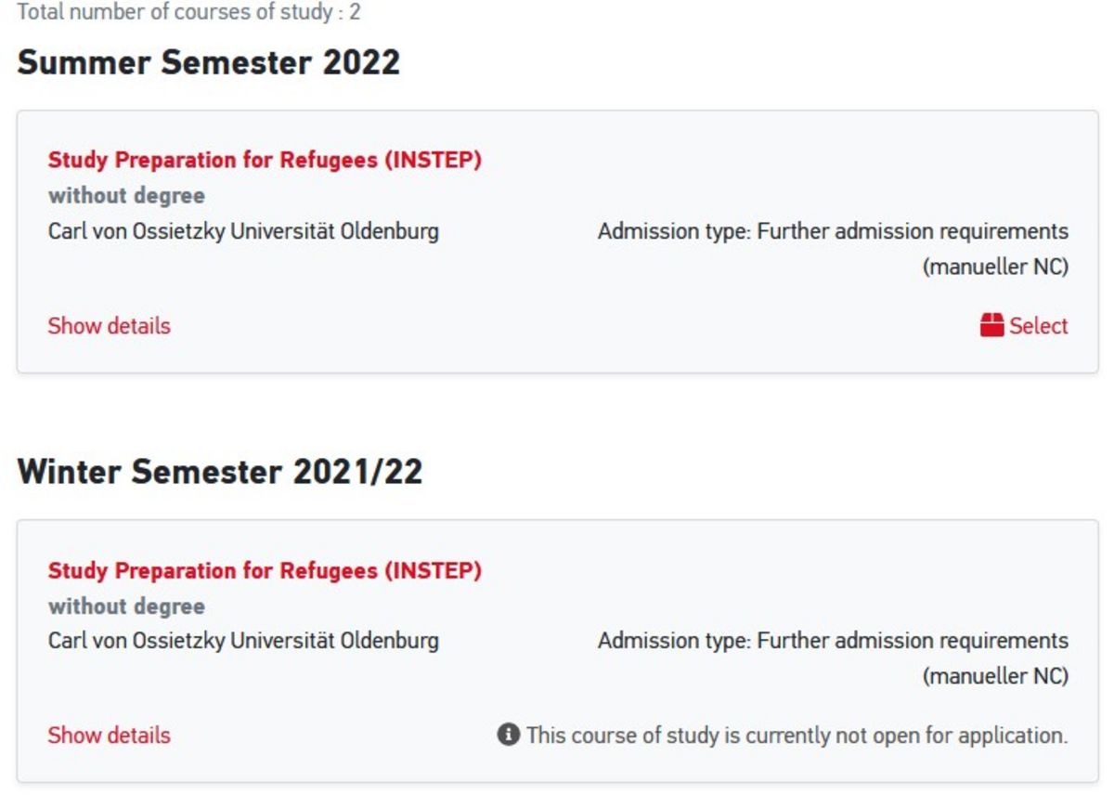Click the red box icon beside Select
1114x795 pixels.
pyautogui.click(x=991, y=325)
